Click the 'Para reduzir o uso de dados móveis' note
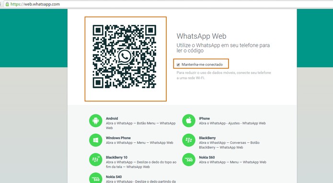The image size is (333, 183). point(224,75)
